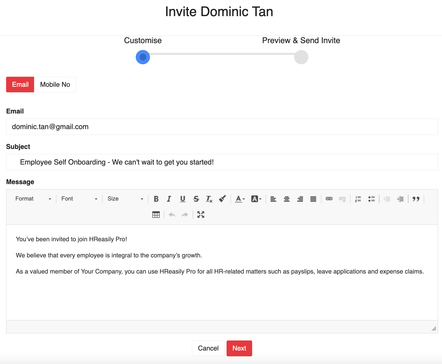Viewport: 442px width, 364px height.
Task: Insert a table into the message
Action: tap(156, 215)
